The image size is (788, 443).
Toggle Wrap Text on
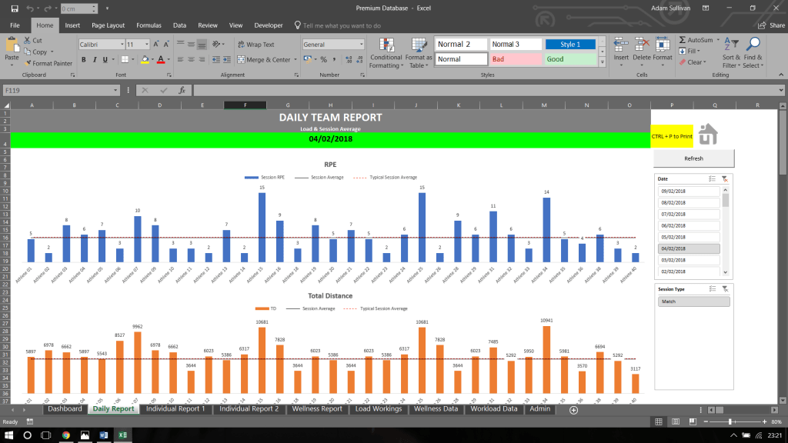click(255, 45)
